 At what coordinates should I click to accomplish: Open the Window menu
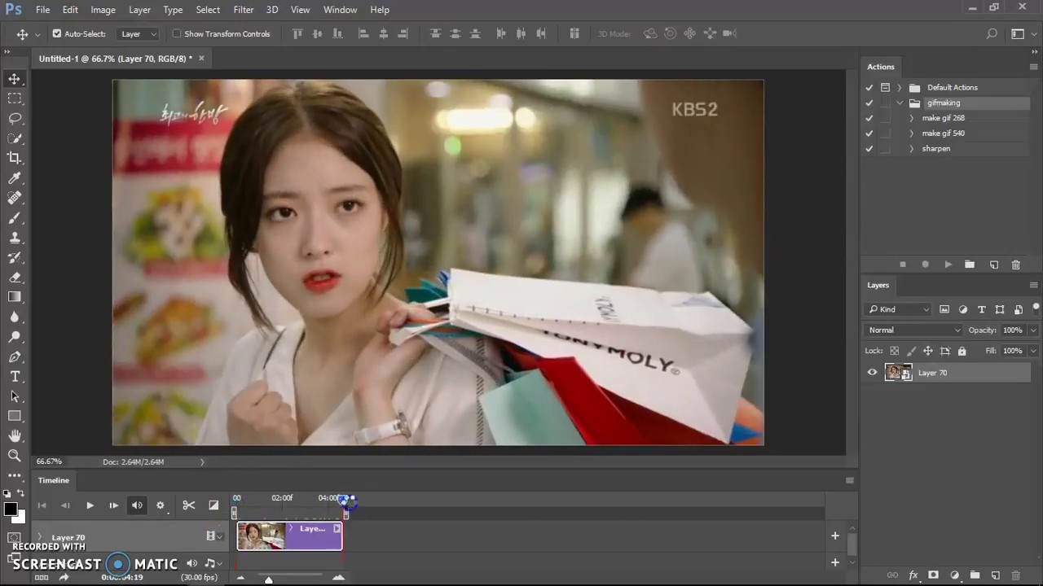coord(340,10)
